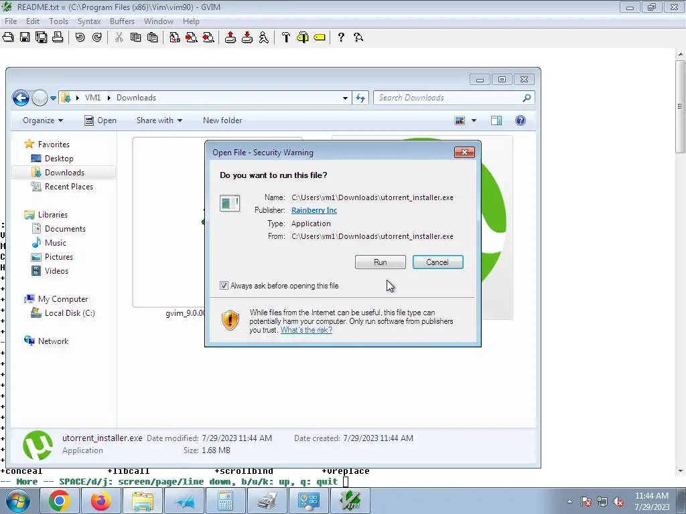Click the Make hammer toolbar icon

(286, 37)
